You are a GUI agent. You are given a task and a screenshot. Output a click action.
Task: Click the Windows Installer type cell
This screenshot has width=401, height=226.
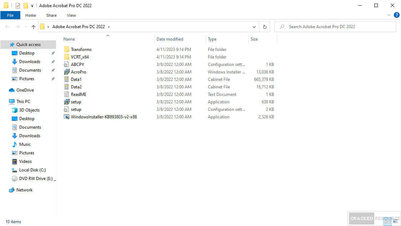226,72
